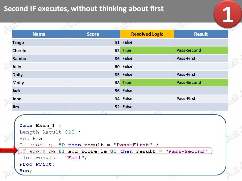Click the code line 'Proc Print;'
Screen dimensions: 242x181
[x=37, y=164]
